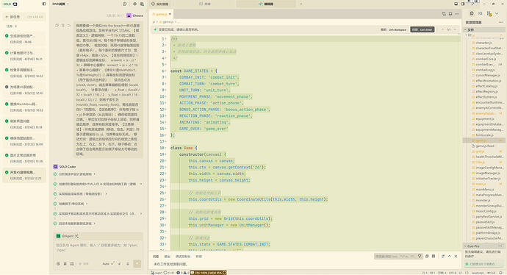Viewport: 507px width, 275px height.
Task: Click the image attach icon in chat input
Action: (x=72, y=264)
